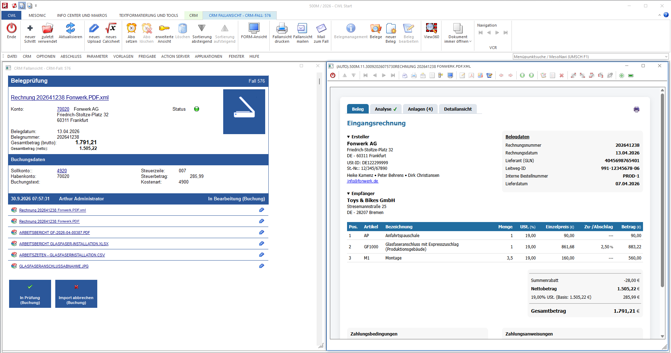Viewport: 671px width, 353px height.
Task: Click the blue scanner thumbnail in Belegprüfung
Action: (244, 112)
